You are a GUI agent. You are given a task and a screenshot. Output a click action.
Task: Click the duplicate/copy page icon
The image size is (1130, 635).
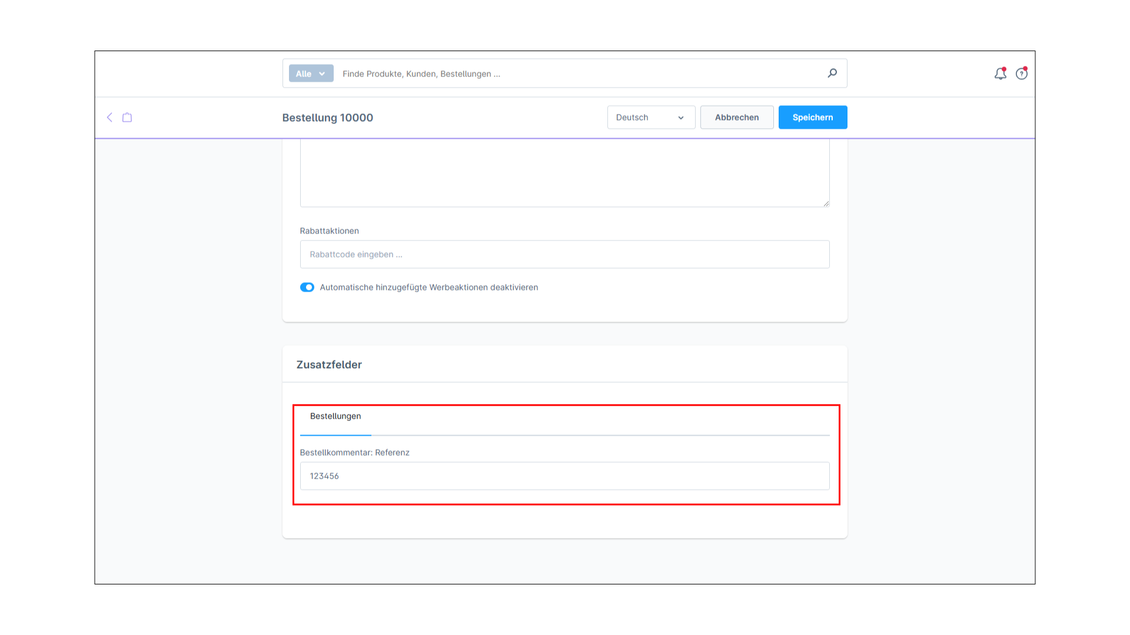[127, 117]
